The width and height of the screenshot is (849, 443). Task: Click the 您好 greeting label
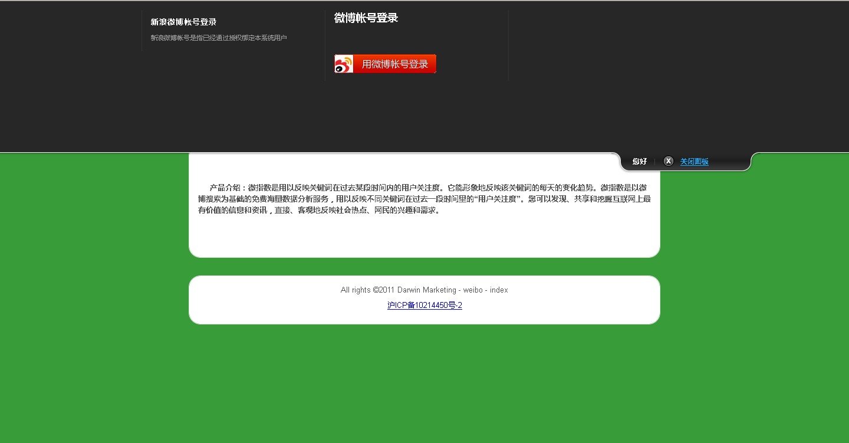639,160
